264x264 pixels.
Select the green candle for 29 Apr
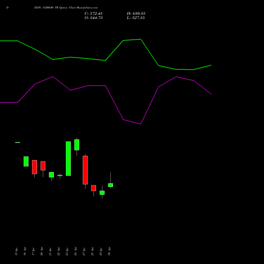pyautogui.click(x=102, y=193)
